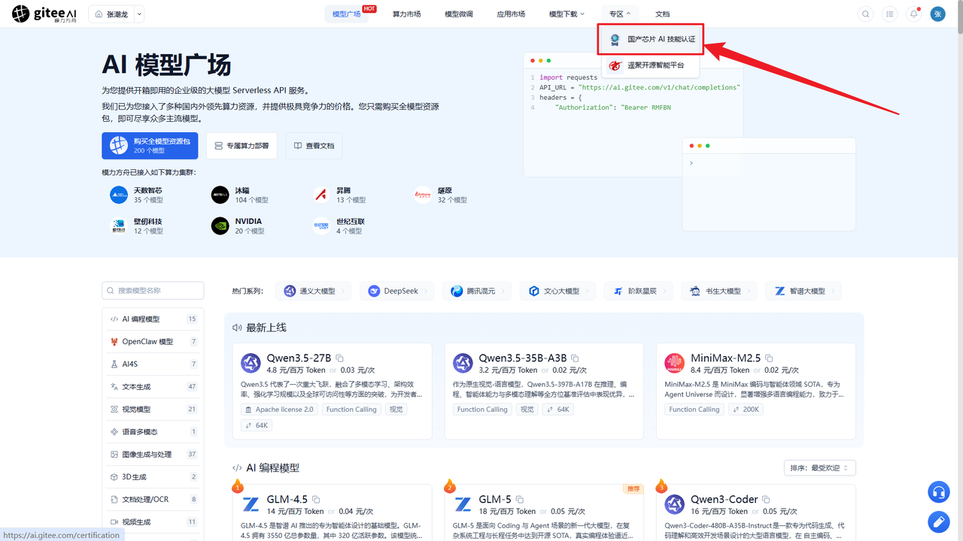
Task: Open the search magnifier icon in header
Action: pyautogui.click(x=866, y=14)
